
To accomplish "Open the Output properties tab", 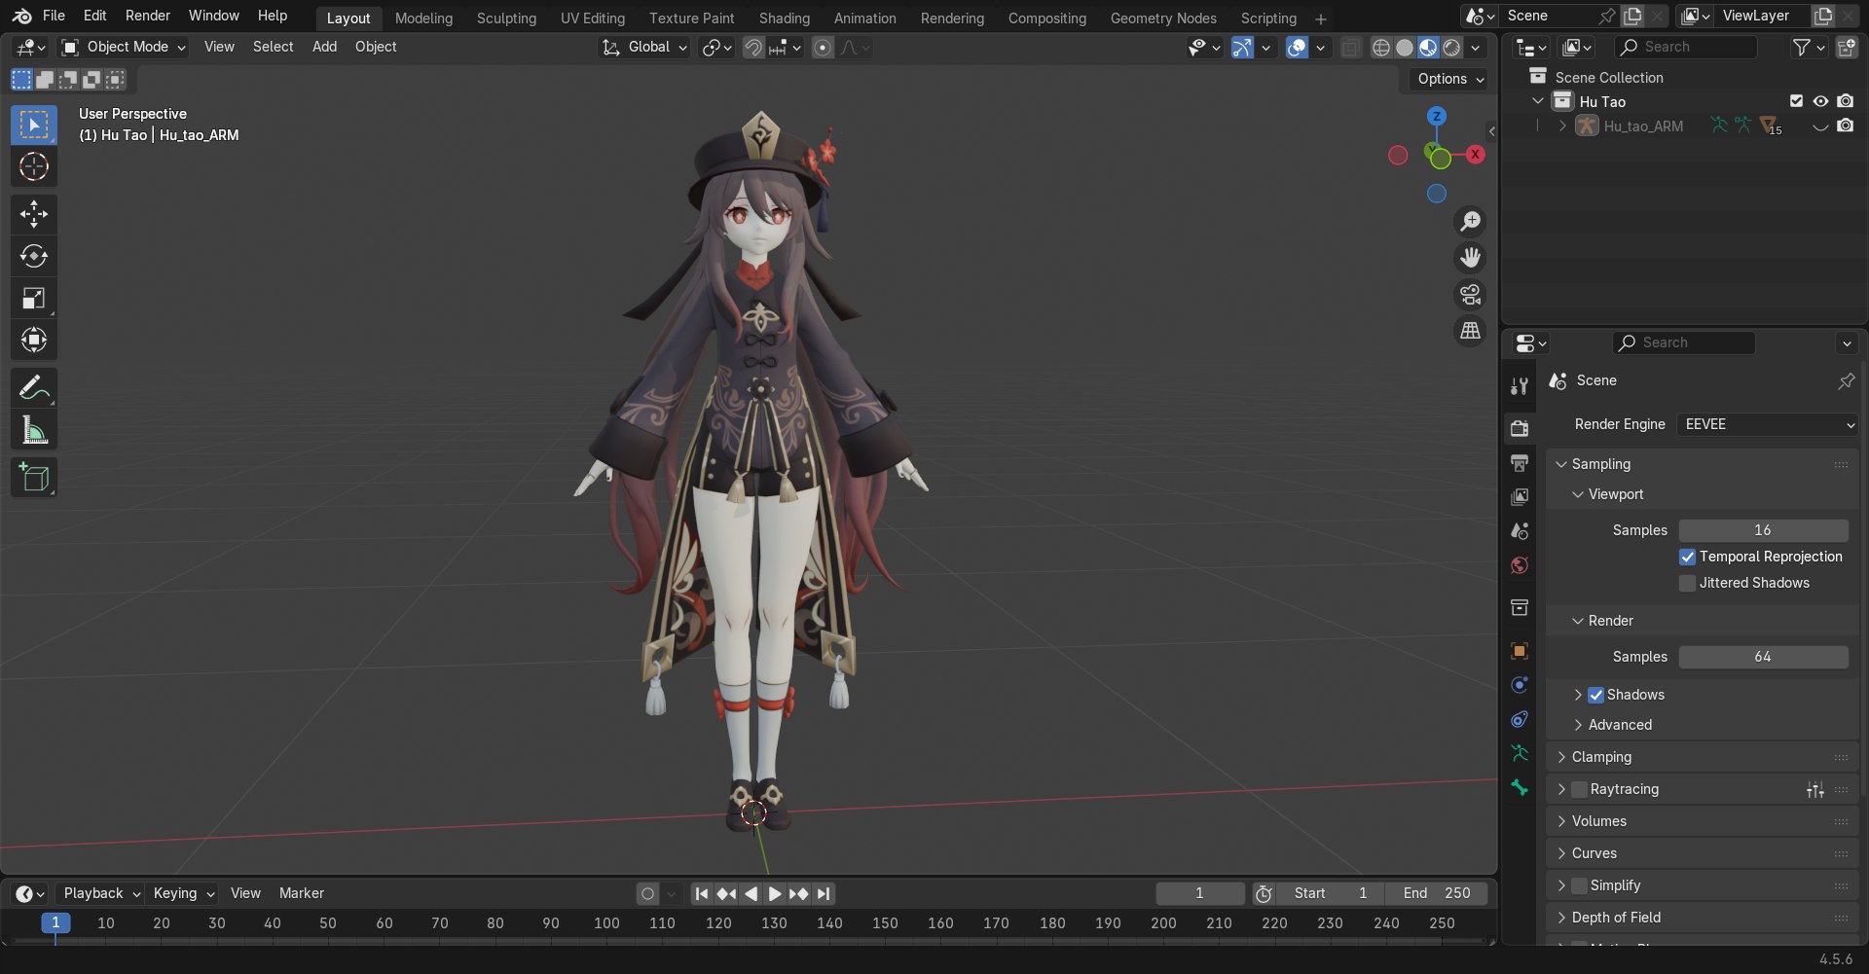I will 1520,463.
